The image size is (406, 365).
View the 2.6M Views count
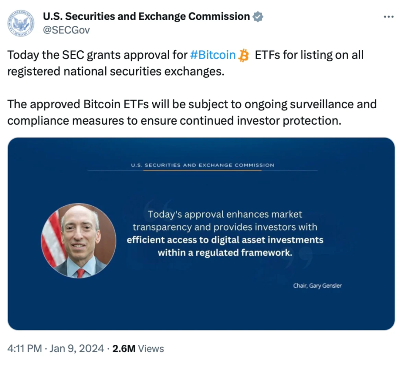coord(138,349)
